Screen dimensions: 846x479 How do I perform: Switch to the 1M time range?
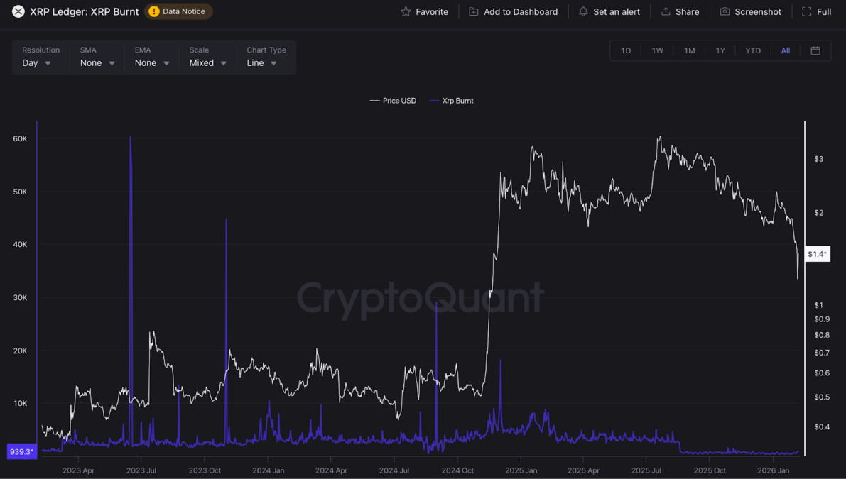[689, 50]
